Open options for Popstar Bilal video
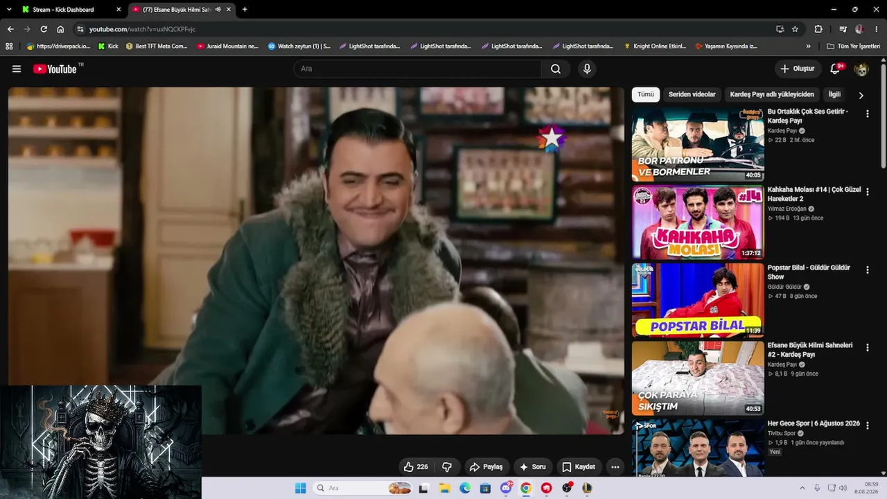Image resolution: width=887 pixels, height=499 pixels. pos(867,270)
